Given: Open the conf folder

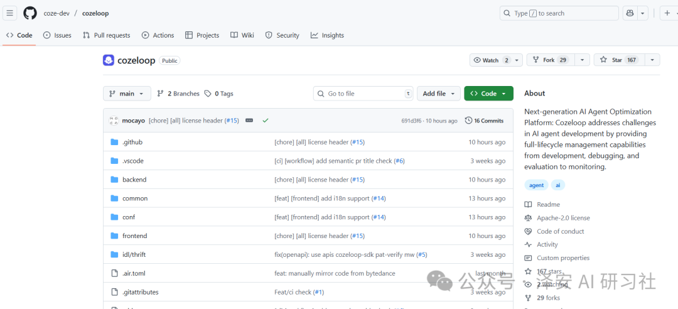Looking at the screenshot, I should point(129,217).
